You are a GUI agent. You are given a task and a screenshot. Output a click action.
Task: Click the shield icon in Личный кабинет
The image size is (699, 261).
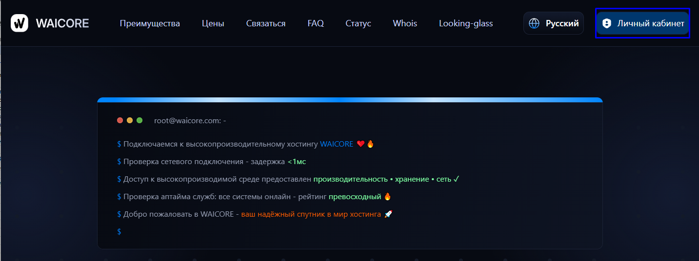tap(607, 23)
